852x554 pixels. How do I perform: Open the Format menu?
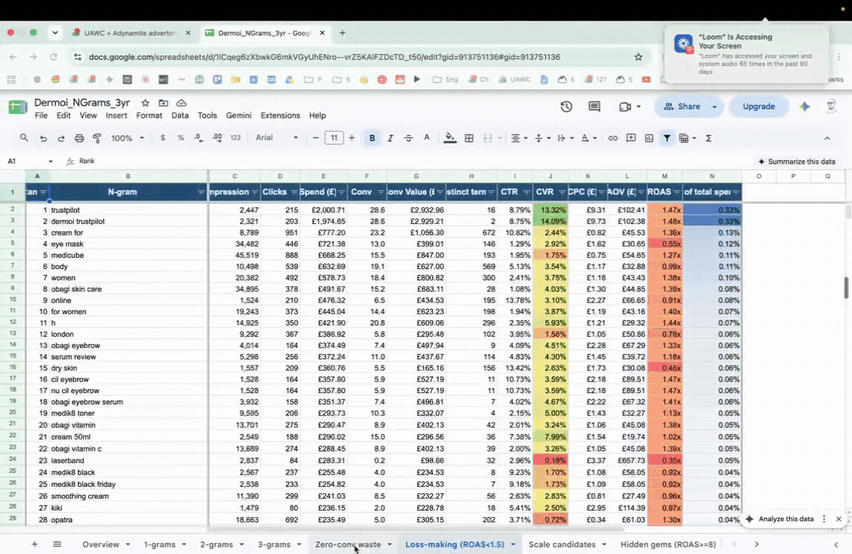pos(149,115)
